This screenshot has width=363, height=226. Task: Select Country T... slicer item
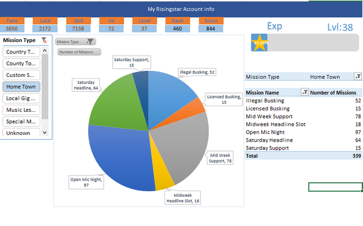(x=21, y=52)
